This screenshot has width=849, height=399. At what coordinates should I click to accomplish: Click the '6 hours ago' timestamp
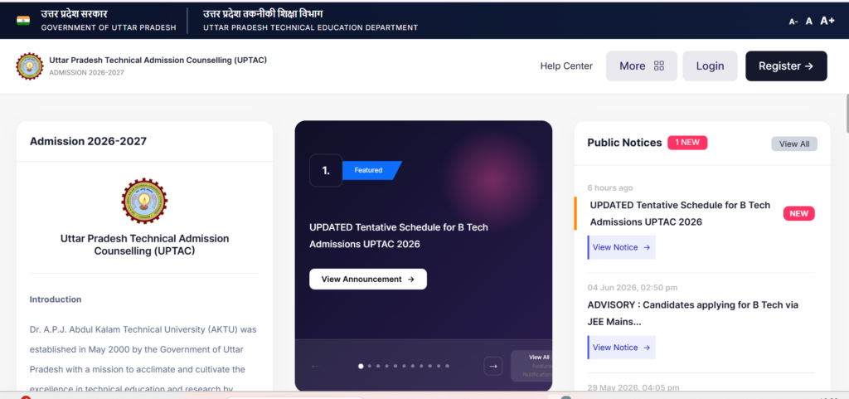coord(610,187)
